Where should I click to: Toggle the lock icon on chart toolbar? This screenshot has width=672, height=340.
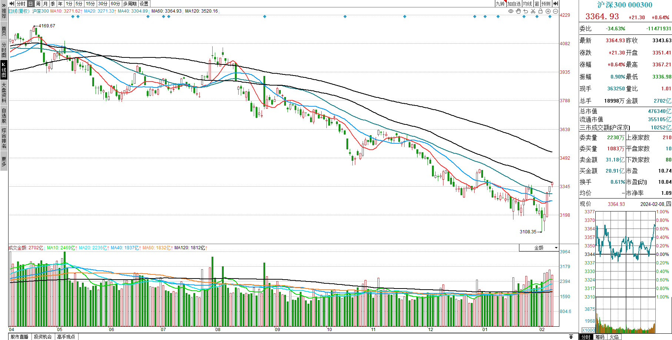click(540, 11)
